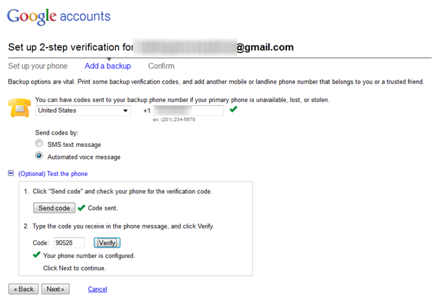Go to Set up your phone step
This screenshot has width=433, height=307.
click(38, 66)
